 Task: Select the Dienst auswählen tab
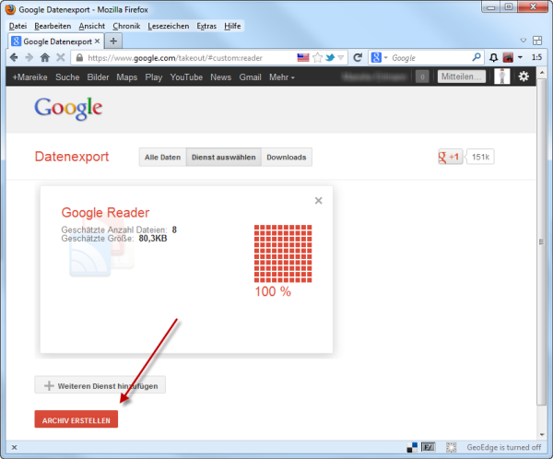click(x=224, y=157)
